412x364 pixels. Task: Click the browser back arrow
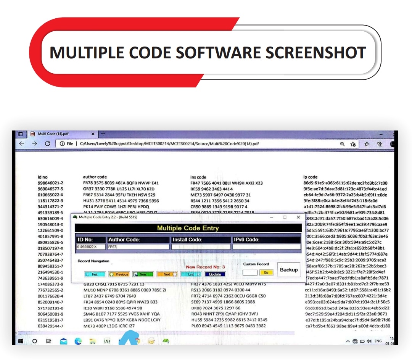click(x=22, y=144)
